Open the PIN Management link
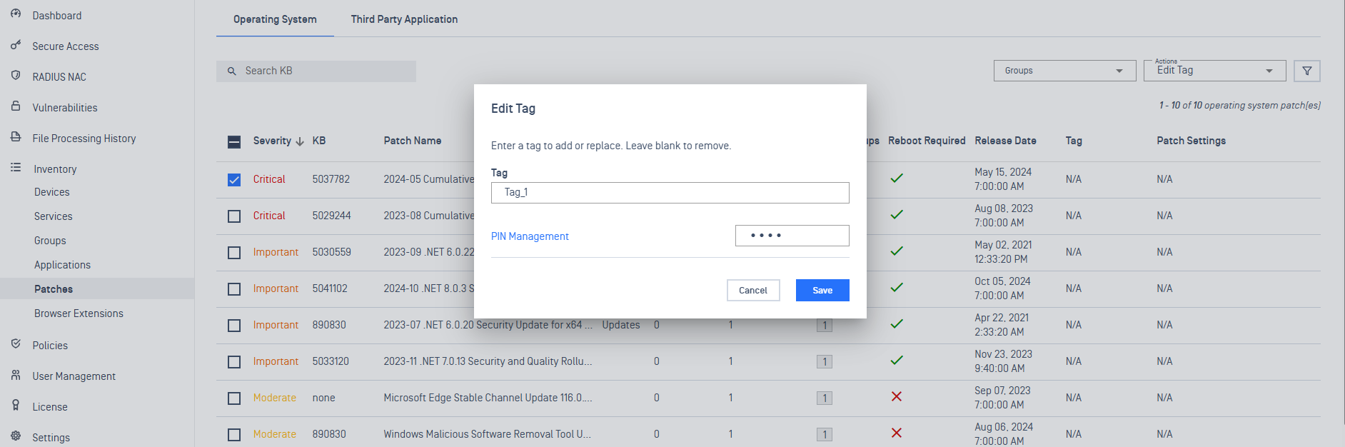Image resolution: width=1345 pixels, height=447 pixels. click(530, 236)
